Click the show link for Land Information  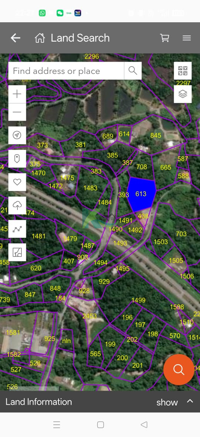pos(167,402)
